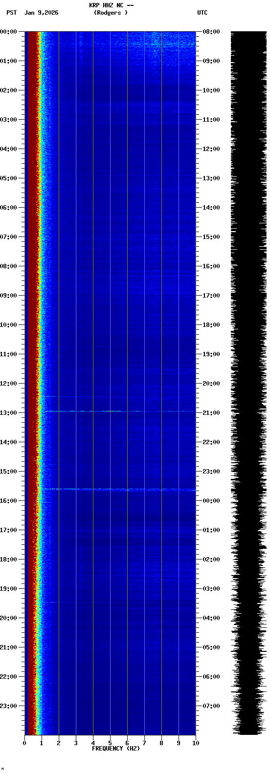
Task: Click the 08:00 UTC time label
Action: click(x=211, y=32)
